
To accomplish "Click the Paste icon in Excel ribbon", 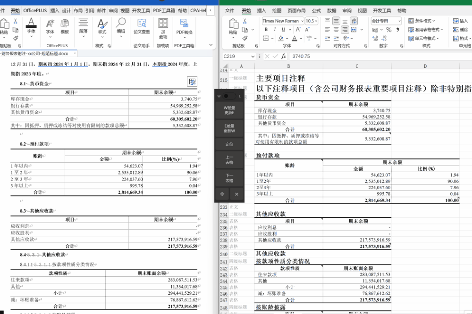I will (x=233, y=24).
